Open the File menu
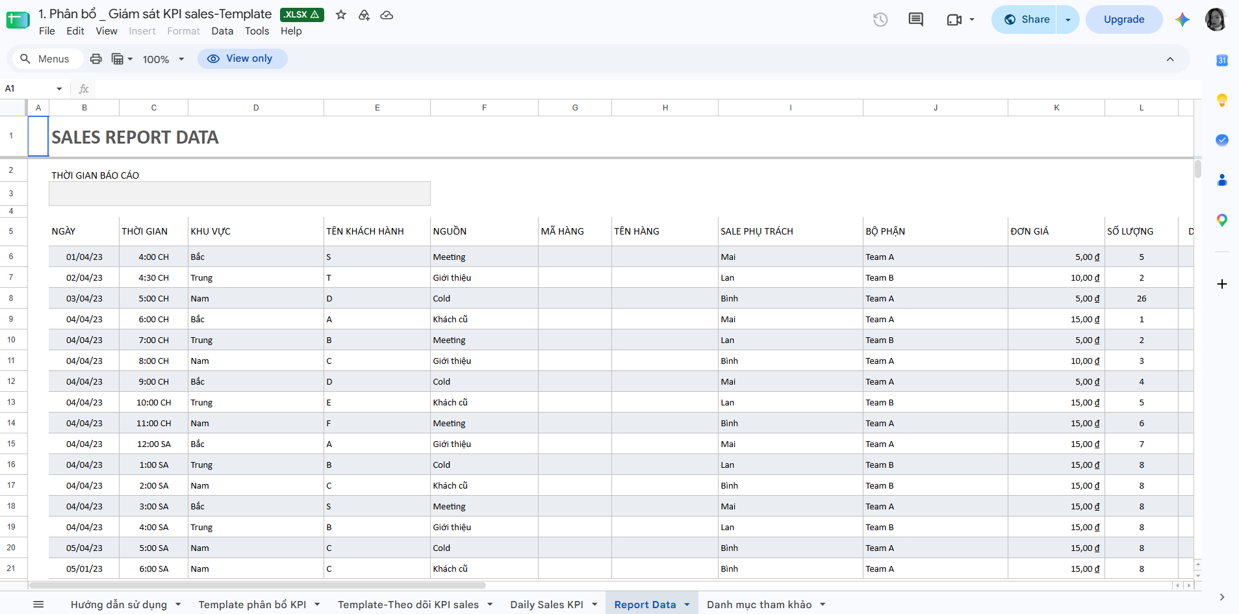This screenshot has width=1239, height=614. [47, 31]
